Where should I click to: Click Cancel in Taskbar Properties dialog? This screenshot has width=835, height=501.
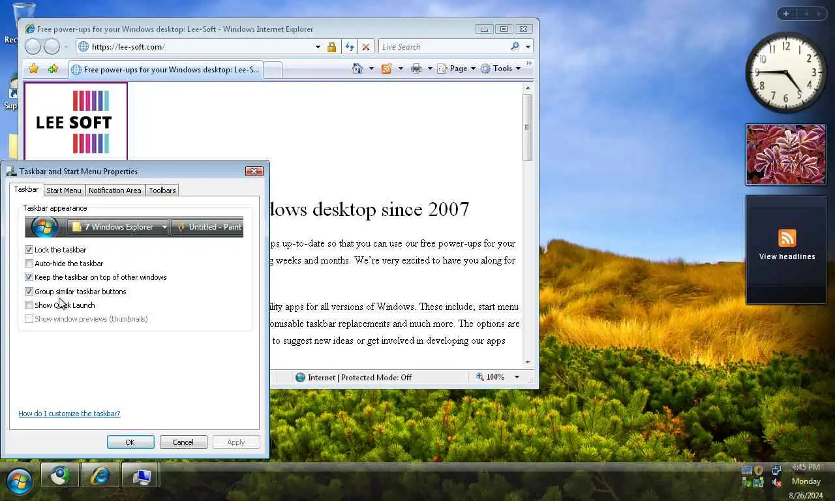pyautogui.click(x=183, y=442)
